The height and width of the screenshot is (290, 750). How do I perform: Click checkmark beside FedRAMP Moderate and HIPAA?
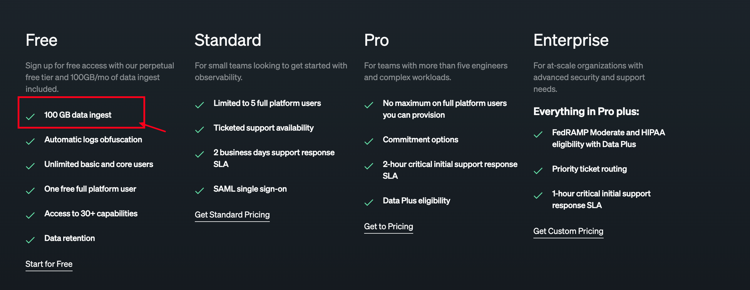538,134
